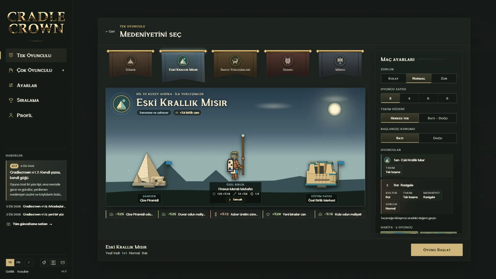The image size is (496, 279).
Task: Open Tüm güncelleme notları link
Action: [29, 224]
